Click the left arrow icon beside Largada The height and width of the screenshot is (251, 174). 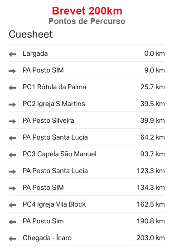pyautogui.click(x=12, y=54)
